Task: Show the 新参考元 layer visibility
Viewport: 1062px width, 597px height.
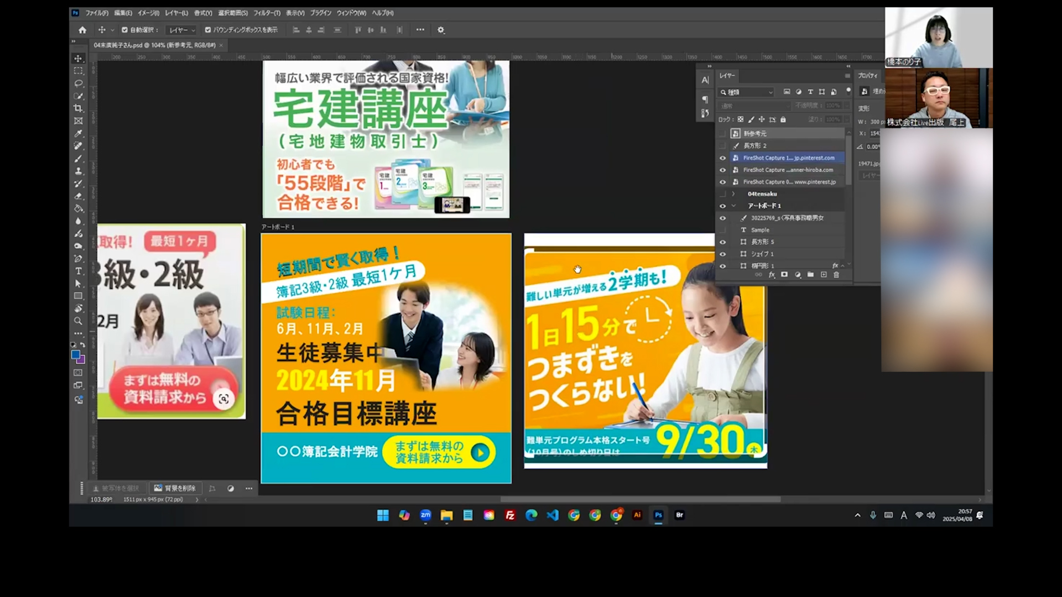Action: tap(722, 133)
